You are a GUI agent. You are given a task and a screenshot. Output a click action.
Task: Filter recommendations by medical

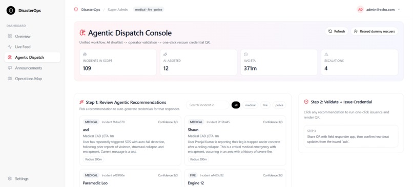(250, 105)
